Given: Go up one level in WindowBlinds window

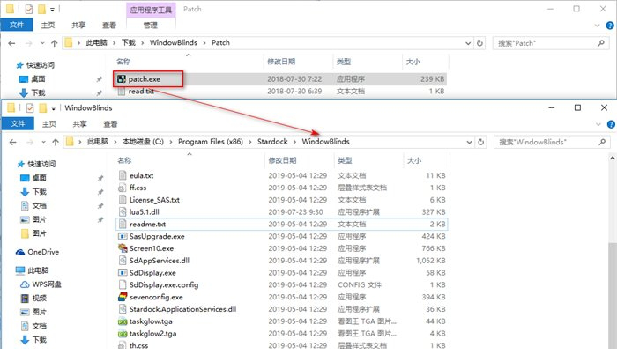Looking at the screenshot, I should point(56,142).
